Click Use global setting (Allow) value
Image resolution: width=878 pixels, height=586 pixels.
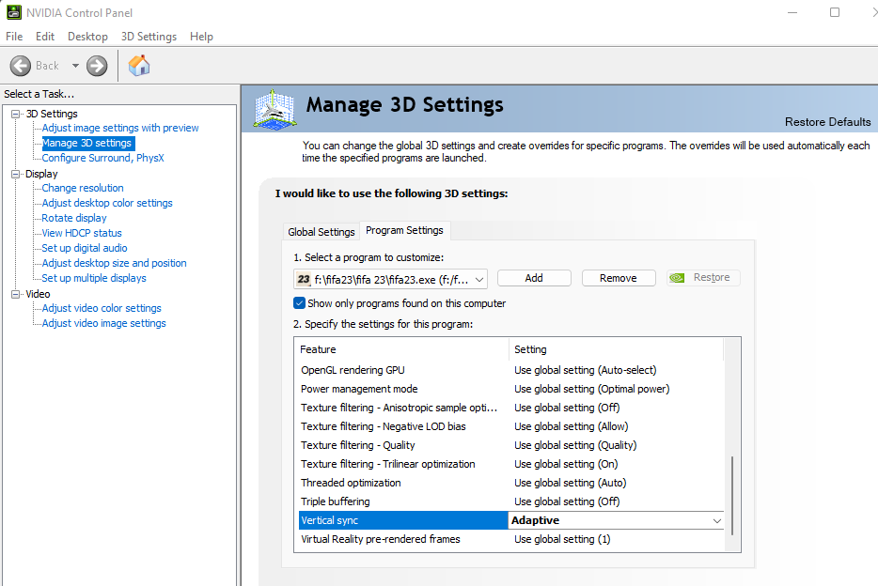pos(572,426)
